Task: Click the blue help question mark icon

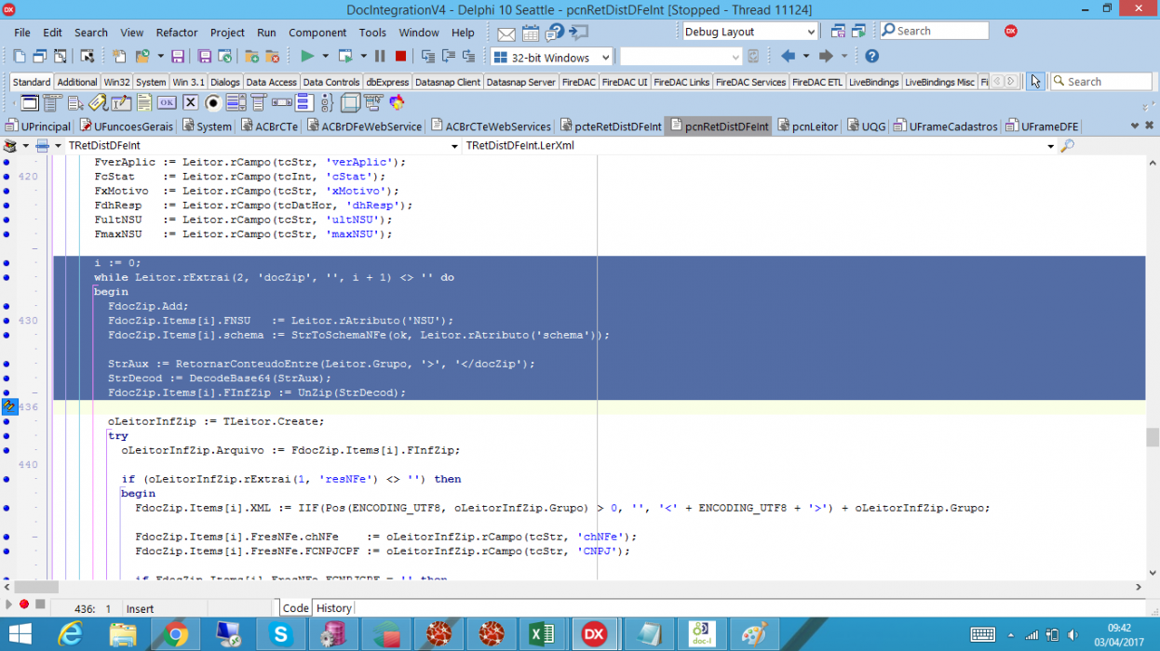Action: click(x=871, y=57)
